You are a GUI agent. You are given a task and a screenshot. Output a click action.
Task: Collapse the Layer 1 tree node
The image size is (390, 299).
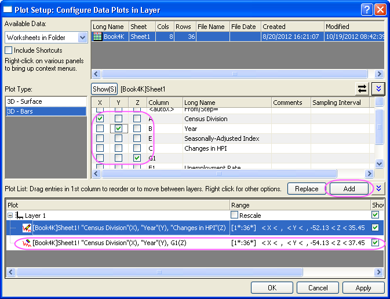tap(10, 216)
